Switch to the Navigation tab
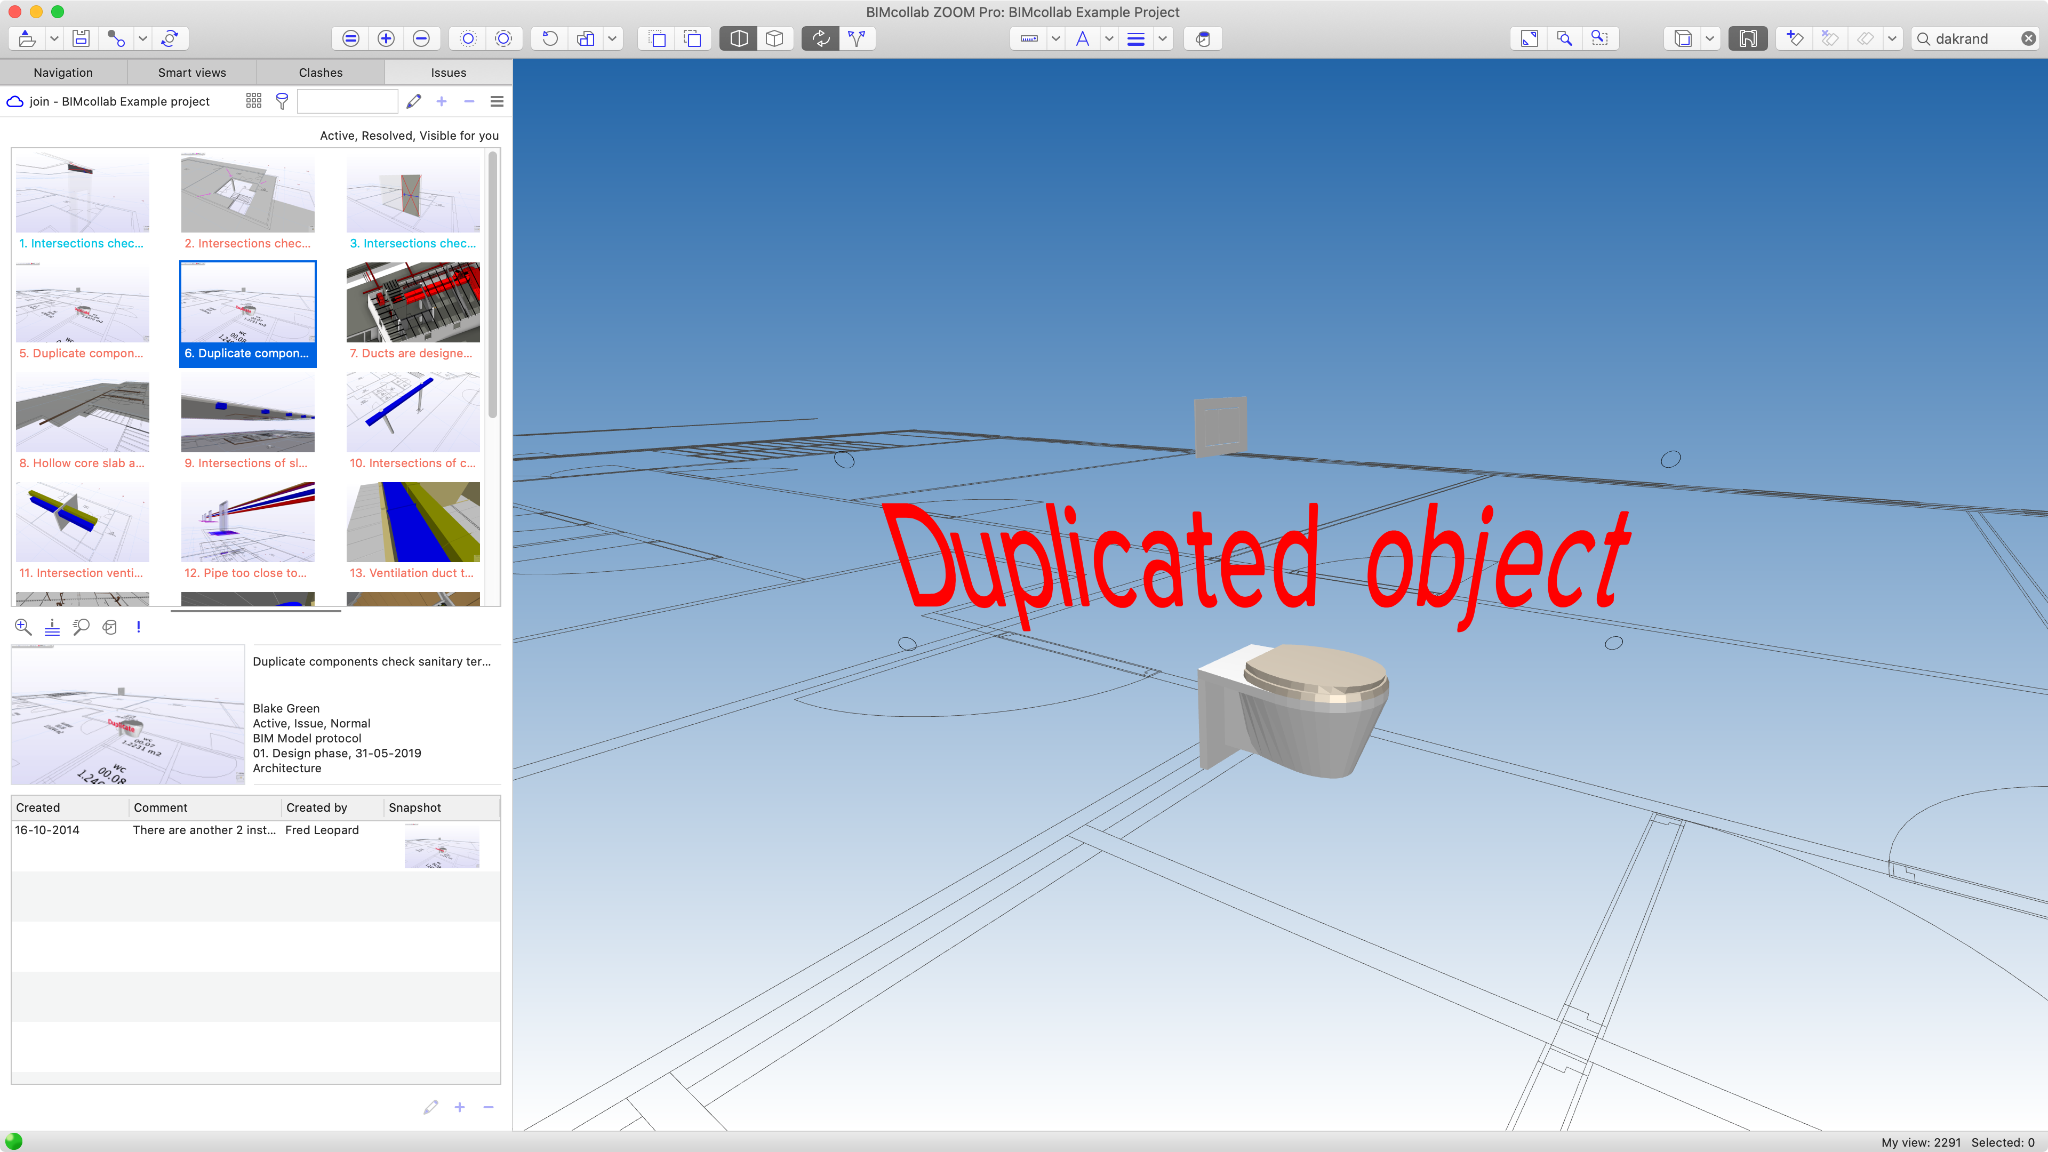Image resolution: width=2048 pixels, height=1152 pixels. click(63, 73)
